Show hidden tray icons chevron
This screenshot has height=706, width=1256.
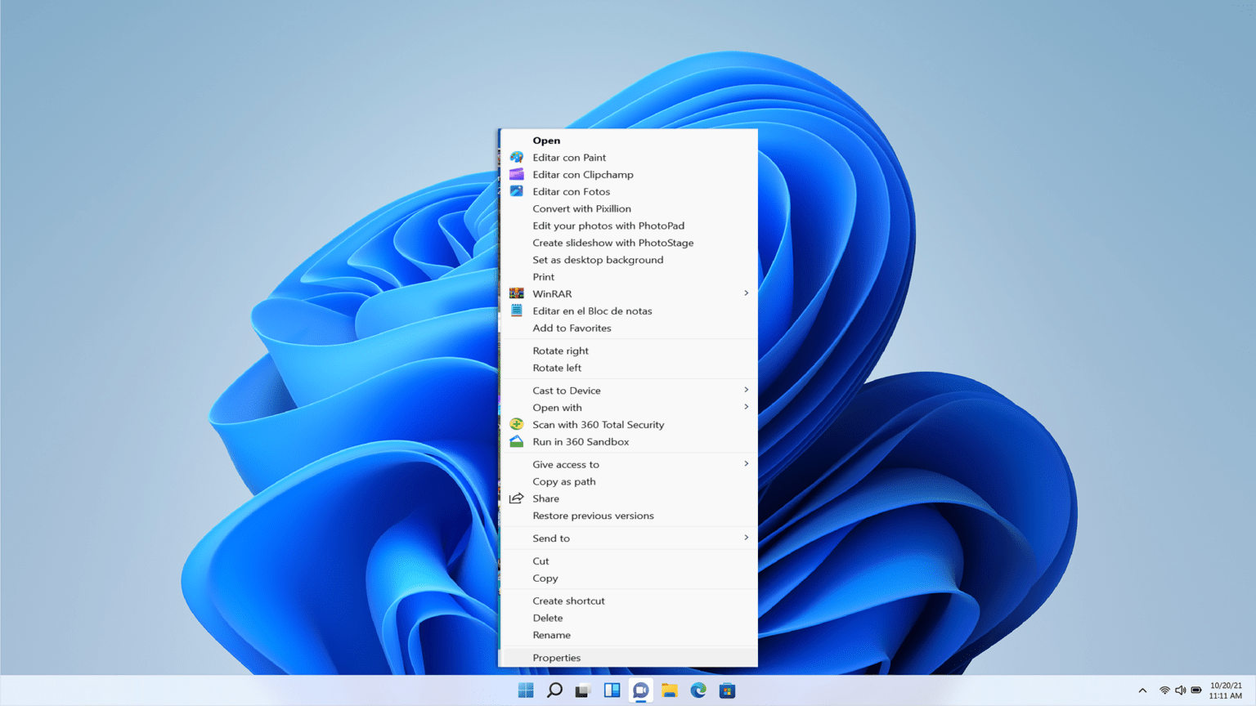1142,690
